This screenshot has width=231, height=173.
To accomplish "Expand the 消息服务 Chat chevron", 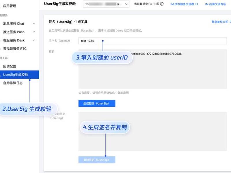I will coord(34,24).
